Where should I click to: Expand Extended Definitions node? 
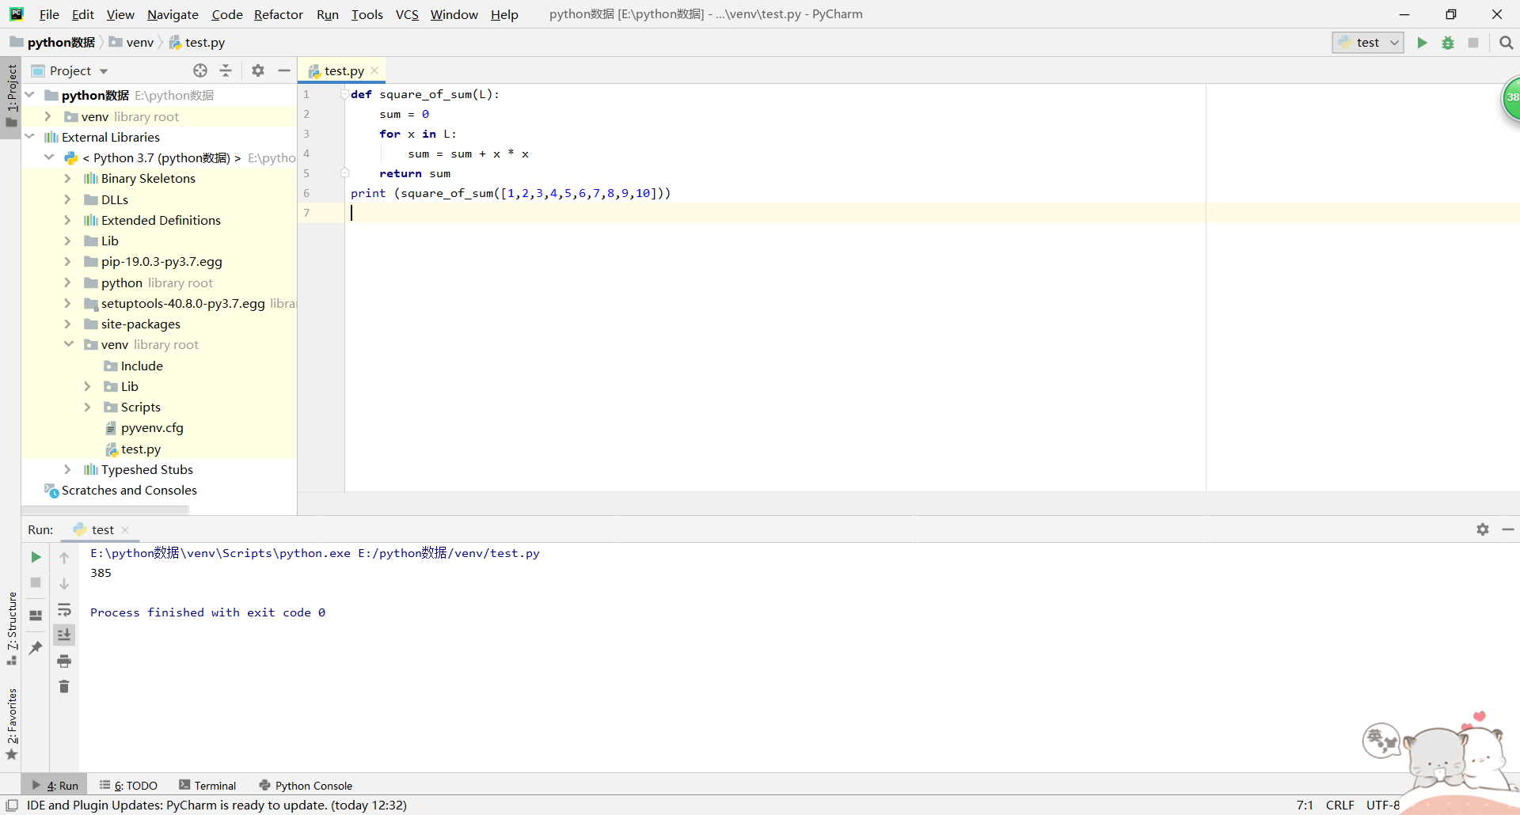tap(68, 220)
